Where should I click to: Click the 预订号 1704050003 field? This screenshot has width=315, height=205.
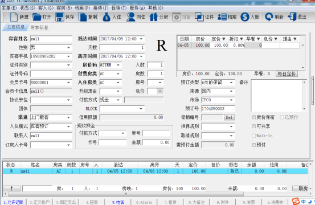(x=218, y=109)
